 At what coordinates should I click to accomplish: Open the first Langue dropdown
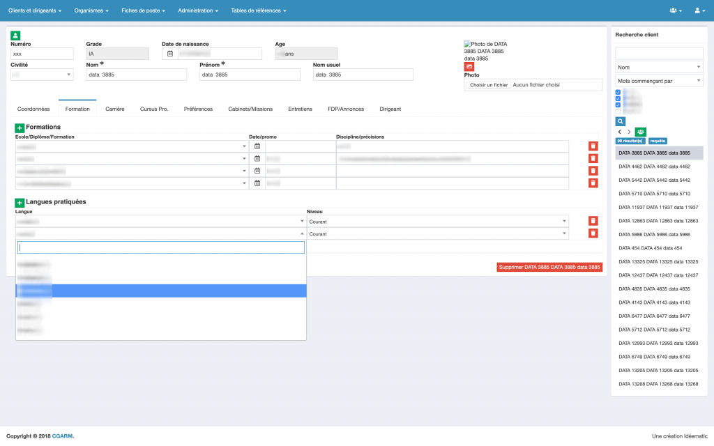(x=160, y=221)
